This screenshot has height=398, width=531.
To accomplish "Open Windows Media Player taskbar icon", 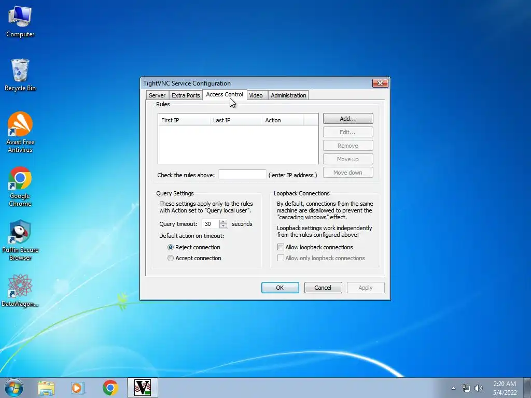I will [78, 388].
